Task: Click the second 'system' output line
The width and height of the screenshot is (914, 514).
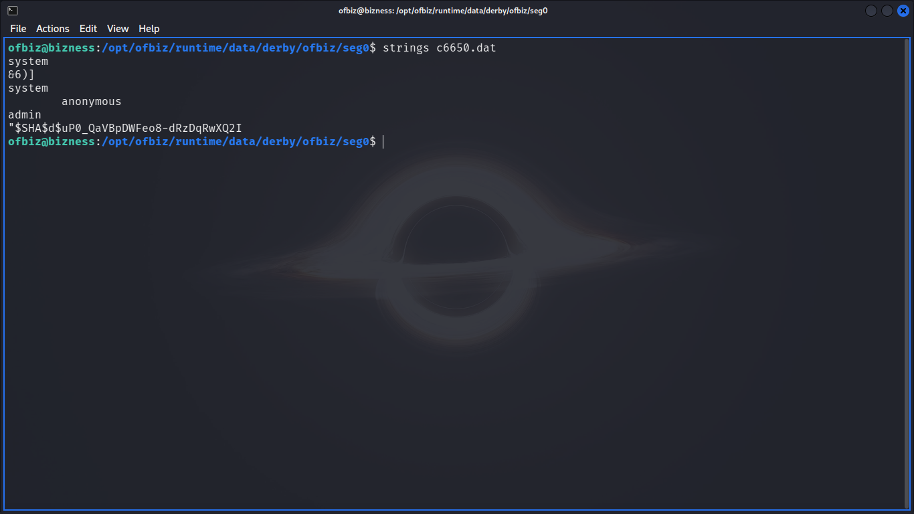Action: point(28,88)
